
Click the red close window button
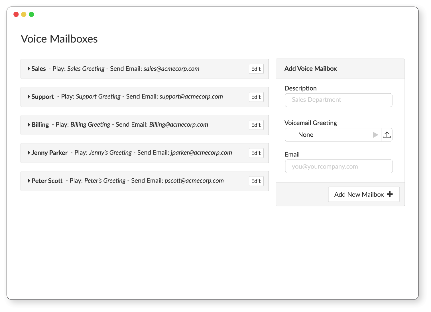click(16, 14)
